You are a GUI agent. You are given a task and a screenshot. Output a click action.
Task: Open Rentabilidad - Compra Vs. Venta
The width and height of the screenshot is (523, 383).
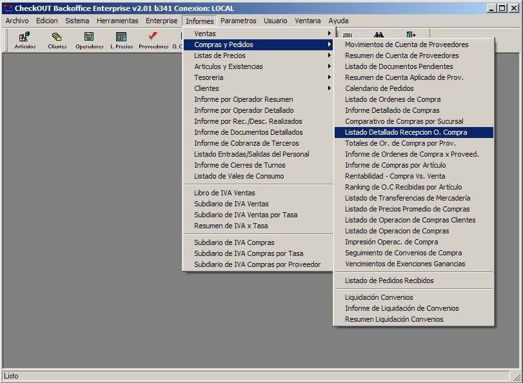[x=414, y=177]
